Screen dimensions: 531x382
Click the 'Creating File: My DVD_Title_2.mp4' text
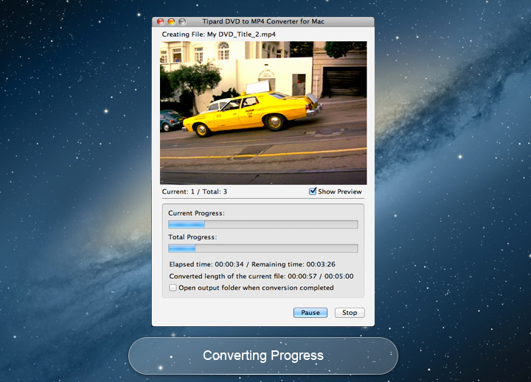point(219,35)
